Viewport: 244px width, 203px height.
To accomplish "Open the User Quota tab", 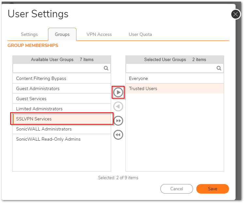I will (140, 34).
